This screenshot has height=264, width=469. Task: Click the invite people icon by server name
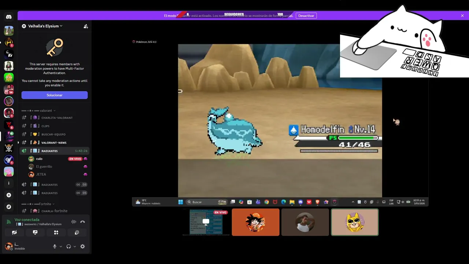(x=86, y=26)
